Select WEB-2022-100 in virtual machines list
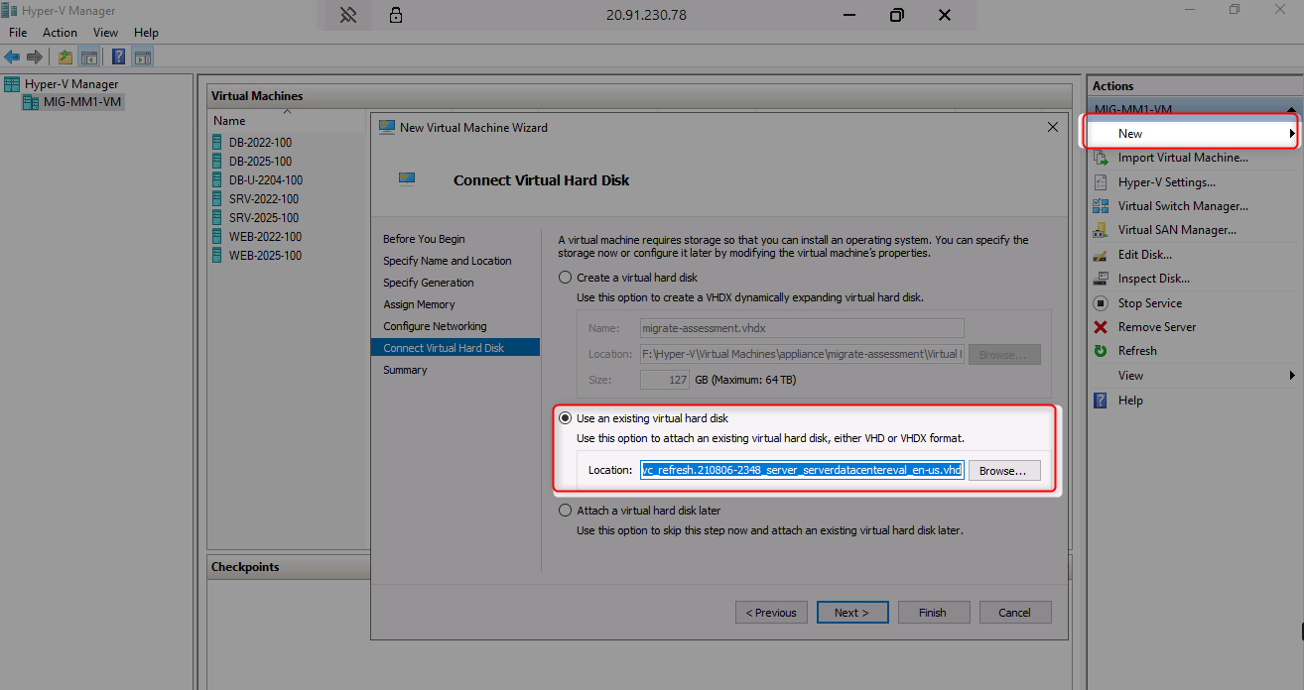Screen dimensions: 1304x690 265,237
